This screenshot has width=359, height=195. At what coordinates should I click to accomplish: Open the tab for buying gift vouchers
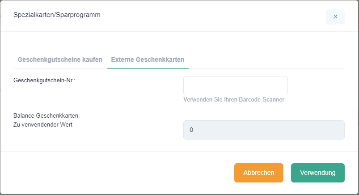[60, 59]
